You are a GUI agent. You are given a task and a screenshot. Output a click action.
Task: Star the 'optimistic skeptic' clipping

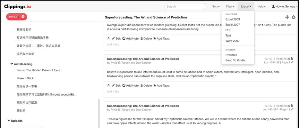108,85
